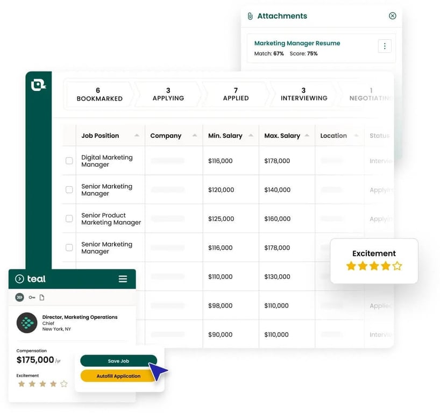The image size is (440, 413).
Task: Click the Teal logo in the green sidebar
Action: (38, 85)
